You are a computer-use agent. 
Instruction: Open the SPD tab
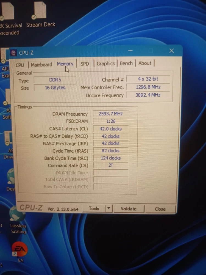(x=85, y=64)
